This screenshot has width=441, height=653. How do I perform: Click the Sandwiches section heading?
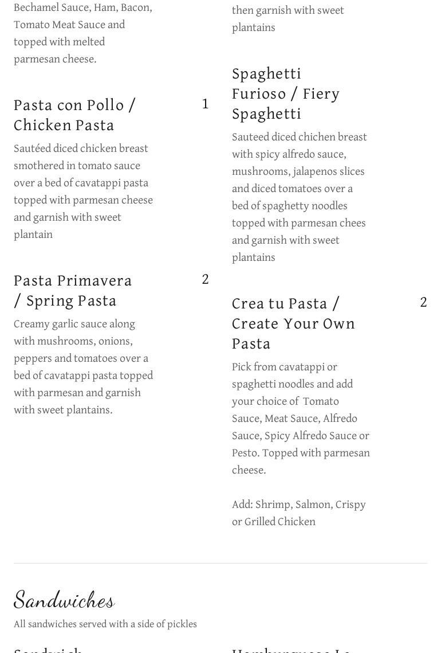64,600
